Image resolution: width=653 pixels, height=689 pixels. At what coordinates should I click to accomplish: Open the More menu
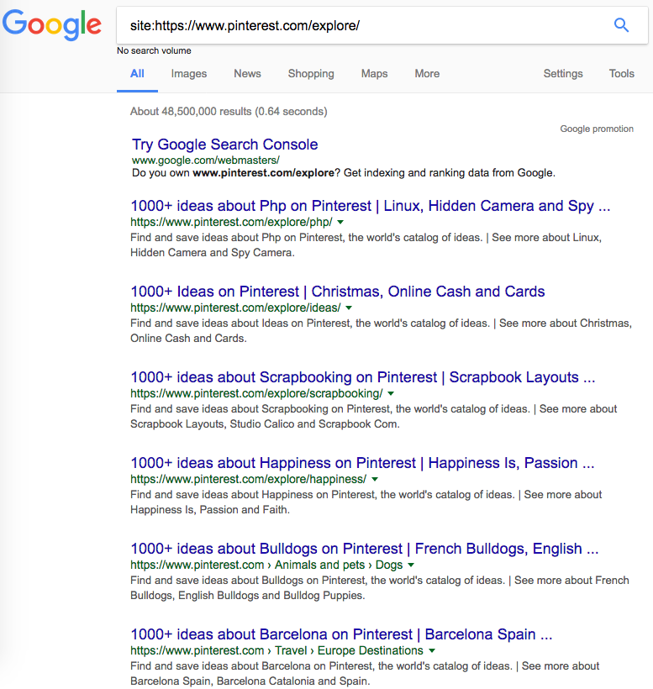click(427, 74)
